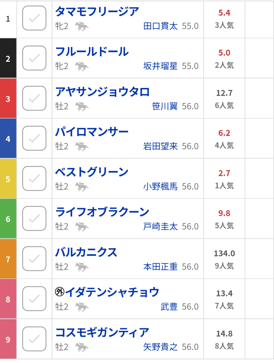Open jockey 武豊 profile link

click(x=169, y=307)
